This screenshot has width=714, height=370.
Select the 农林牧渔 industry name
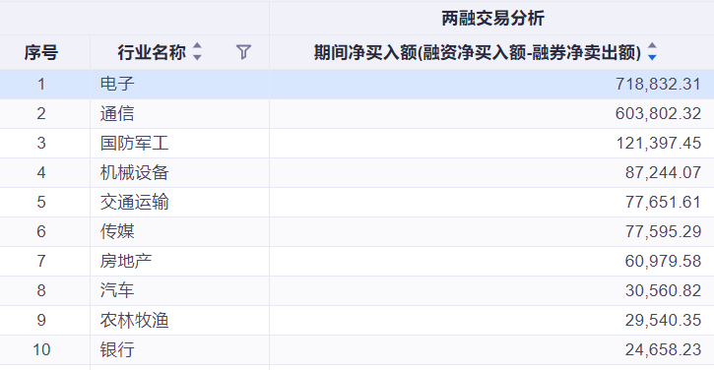click(x=134, y=320)
